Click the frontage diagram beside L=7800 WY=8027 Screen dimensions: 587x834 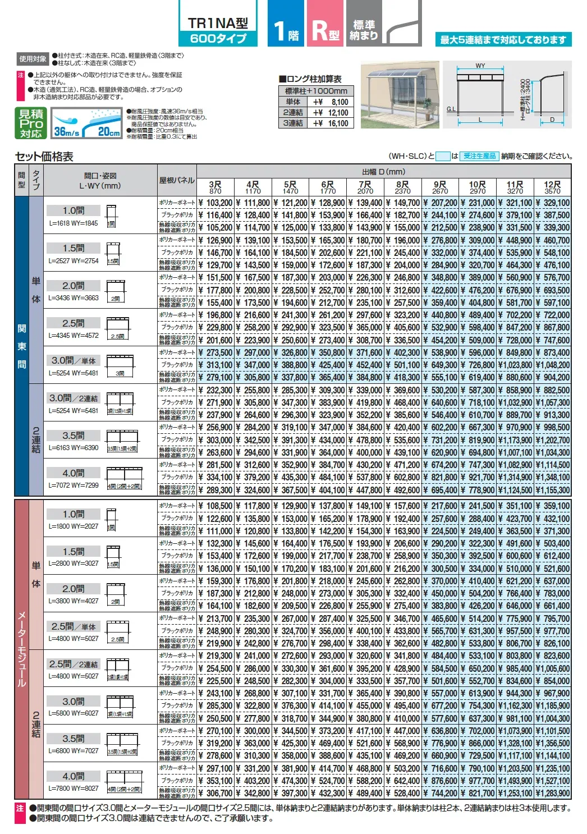click(x=125, y=782)
